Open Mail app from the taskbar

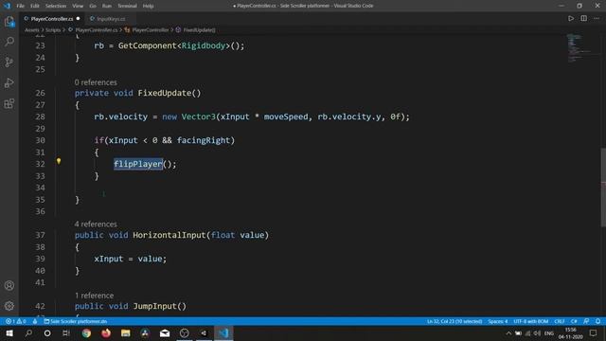(x=165, y=332)
